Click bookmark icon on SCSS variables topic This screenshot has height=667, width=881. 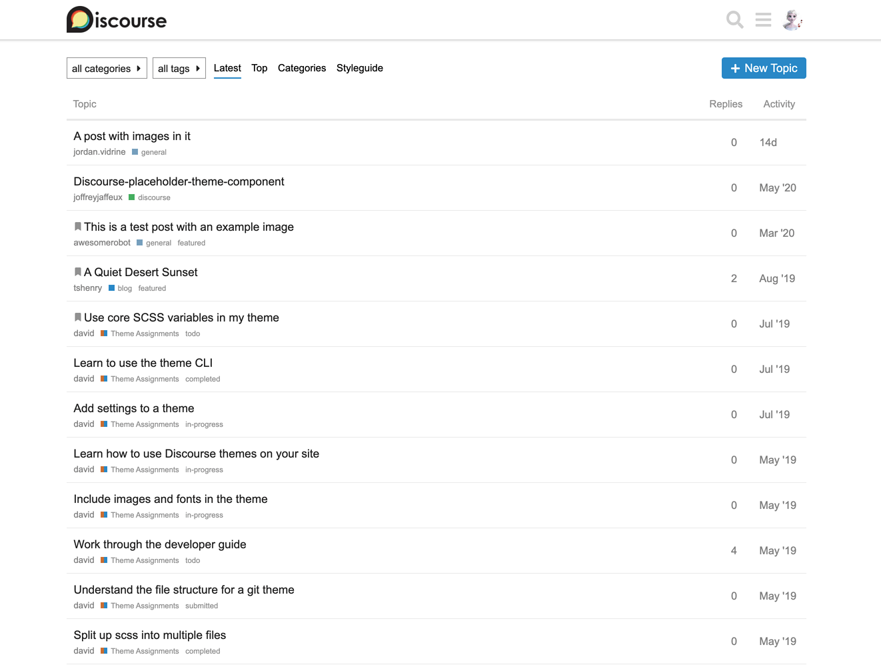click(78, 317)
